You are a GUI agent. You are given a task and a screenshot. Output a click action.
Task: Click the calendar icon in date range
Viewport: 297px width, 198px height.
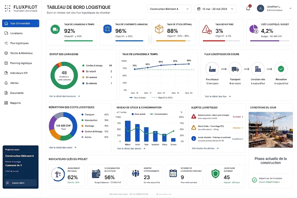click(199, 9)
